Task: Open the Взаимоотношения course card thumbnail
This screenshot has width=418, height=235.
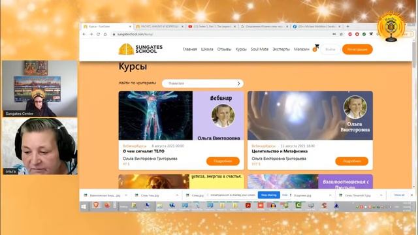Action: (310, 181)
